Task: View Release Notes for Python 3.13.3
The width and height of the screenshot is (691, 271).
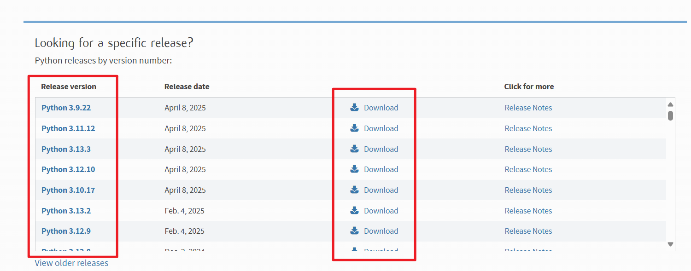Action: 528,149
